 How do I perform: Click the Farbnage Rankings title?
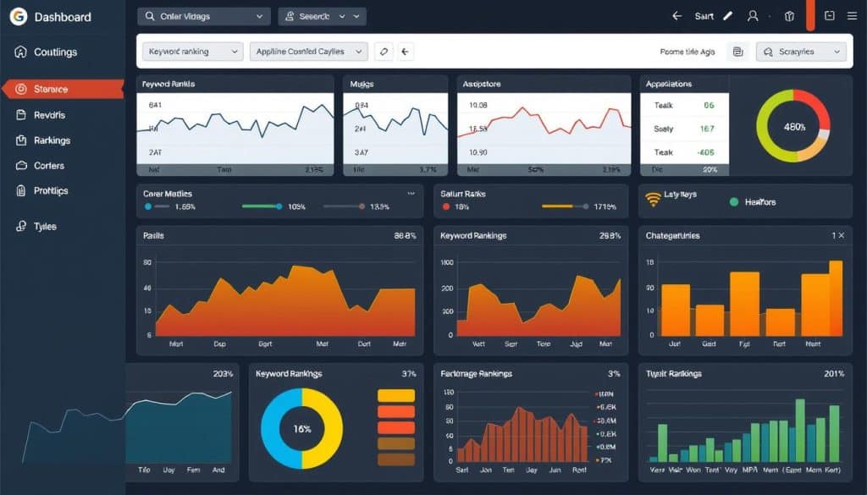click(x=476, y=374)
